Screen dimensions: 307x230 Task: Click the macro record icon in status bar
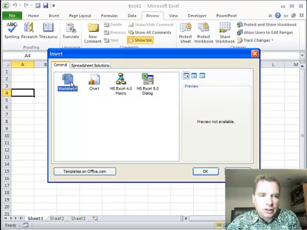(x=26, y=225)
